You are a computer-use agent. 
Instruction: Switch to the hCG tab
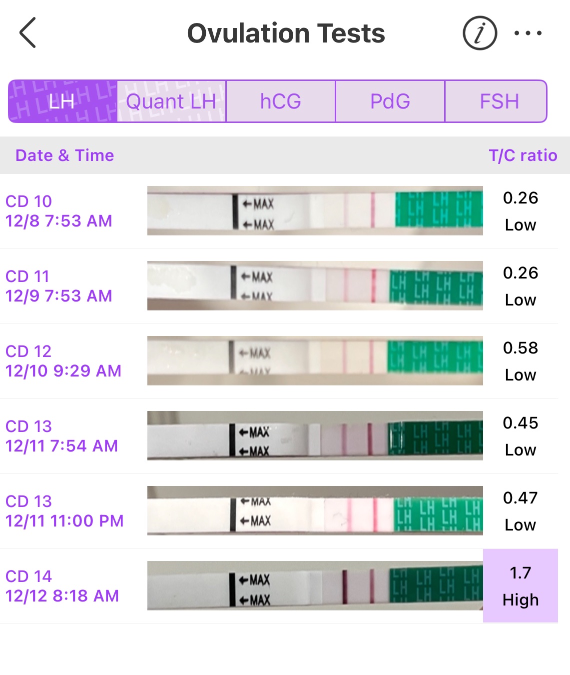coord(281,101)
